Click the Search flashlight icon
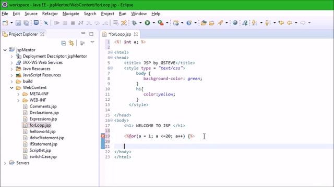 tap(220, 23)
